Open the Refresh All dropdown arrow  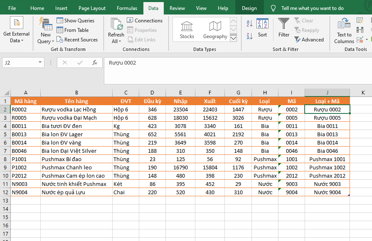pyautogui.click(x=120, y=41)
